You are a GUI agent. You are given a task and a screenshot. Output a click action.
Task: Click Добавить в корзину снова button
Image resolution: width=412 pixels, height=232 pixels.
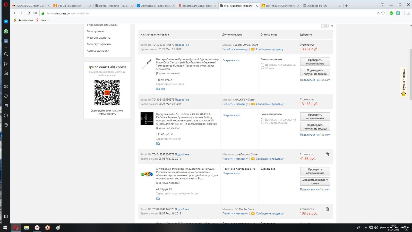(315, 181)
